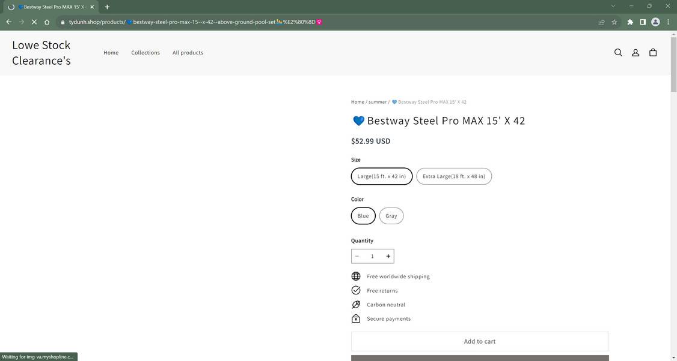Open the Collections menu item
The height and width of the screenshot is (361, 677).
[x=146, y=53]
